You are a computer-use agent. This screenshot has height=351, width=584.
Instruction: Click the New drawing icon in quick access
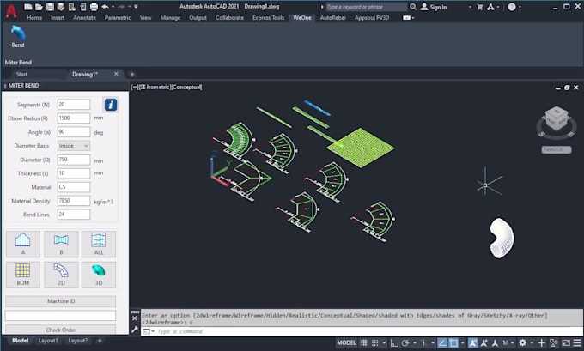pos(28,7)
